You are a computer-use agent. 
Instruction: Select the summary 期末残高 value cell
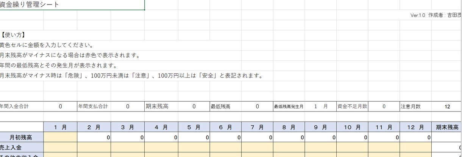pos(194,107)
